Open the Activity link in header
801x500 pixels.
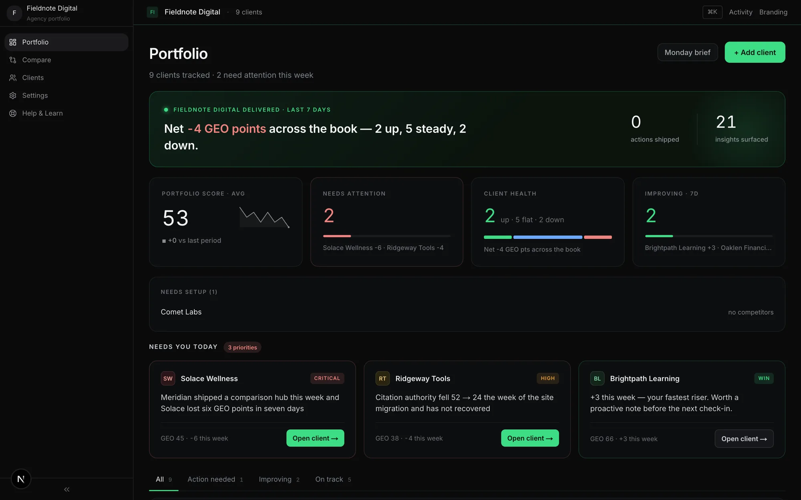pyautogui.click(x=741, y=12)
